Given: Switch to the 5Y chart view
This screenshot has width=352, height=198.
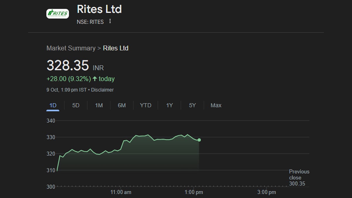Looking at the screenshot, I should click(192, 105).
